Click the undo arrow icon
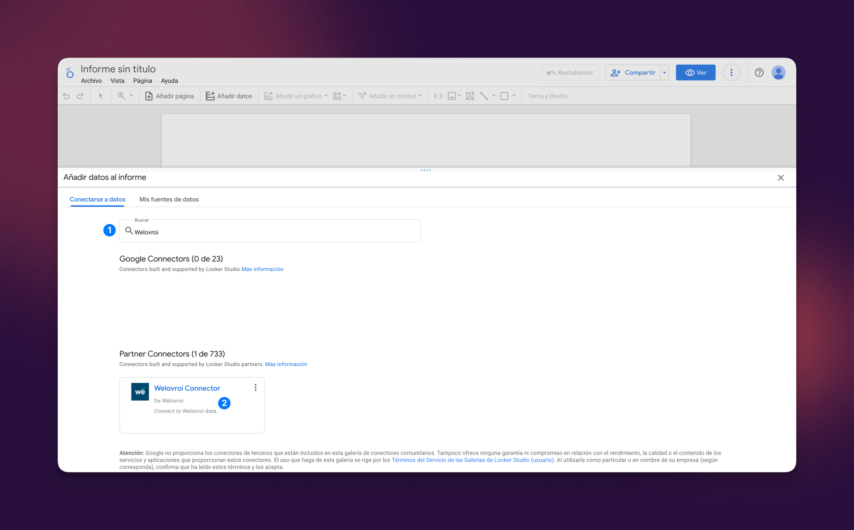The width and height of the screenshot is (854, 530). tap(66, 96)
